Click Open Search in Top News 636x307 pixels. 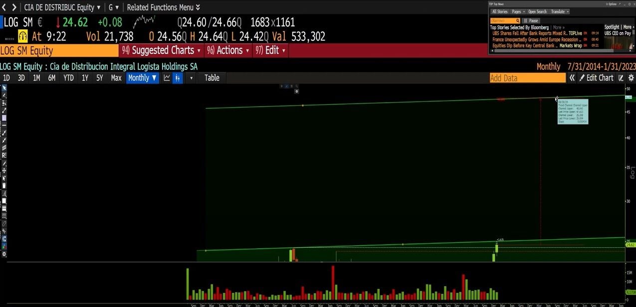(x=538, y=11)
